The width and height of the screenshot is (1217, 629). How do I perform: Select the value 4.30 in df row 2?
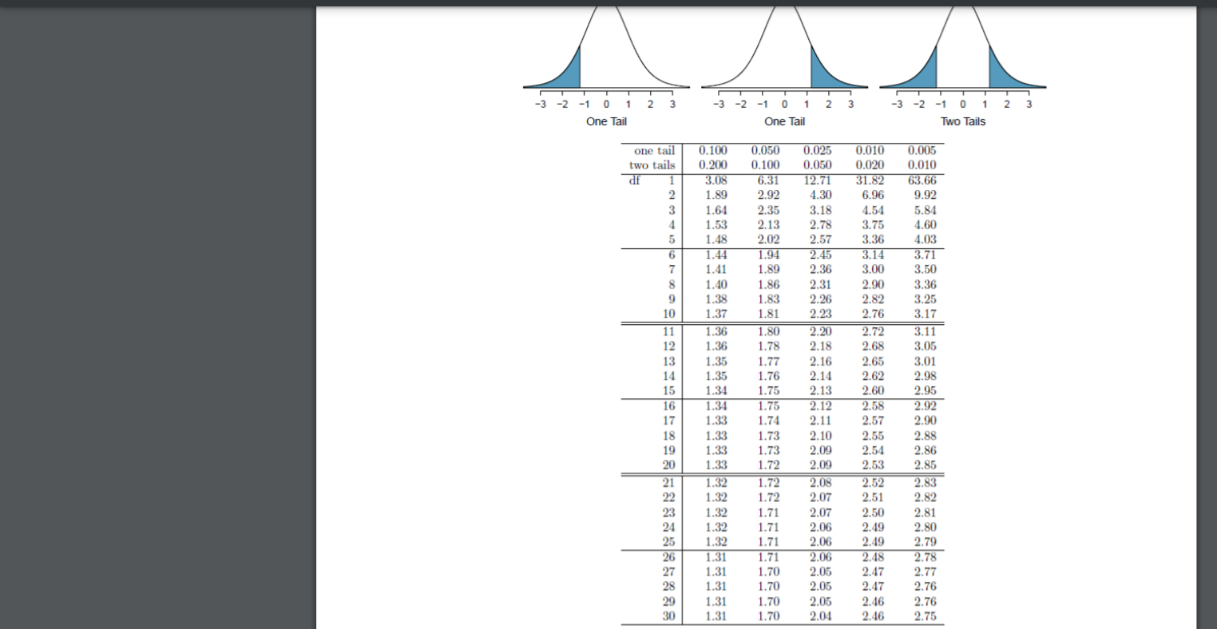tap(821, 195)
